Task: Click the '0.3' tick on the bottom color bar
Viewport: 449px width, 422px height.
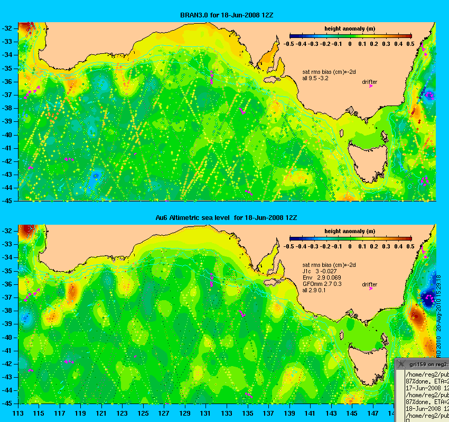Action: [x=386, y=246]
